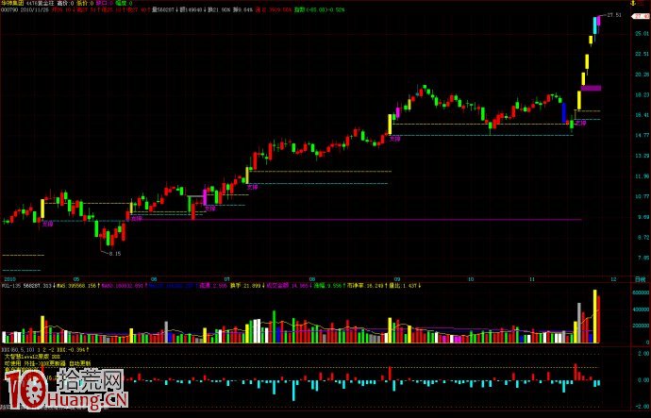Click the 成交金额 value in volume header
Image resolution: width=651 pixels, height=418 pixels.
pos(288,286)
